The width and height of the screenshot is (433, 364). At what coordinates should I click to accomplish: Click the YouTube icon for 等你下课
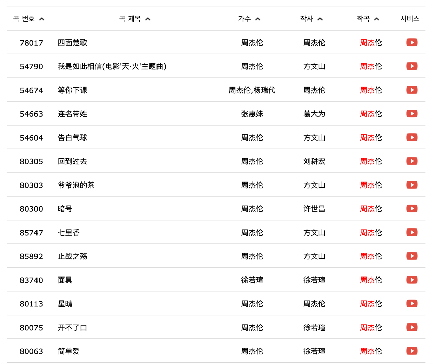[x=412, y=90]
